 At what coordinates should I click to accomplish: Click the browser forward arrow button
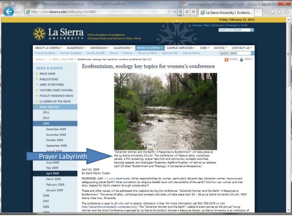coord(18,12)
